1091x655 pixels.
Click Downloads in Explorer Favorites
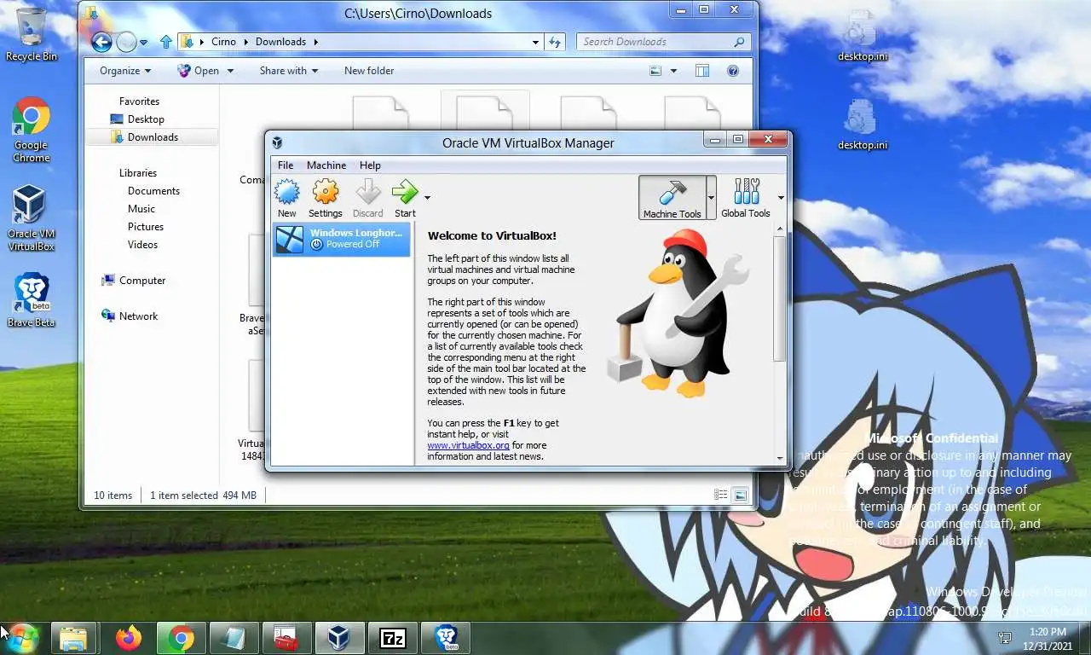pyautogui.click(x=153, y=137)
